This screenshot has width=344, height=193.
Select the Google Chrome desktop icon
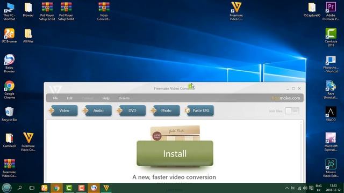tap(9, 90)
